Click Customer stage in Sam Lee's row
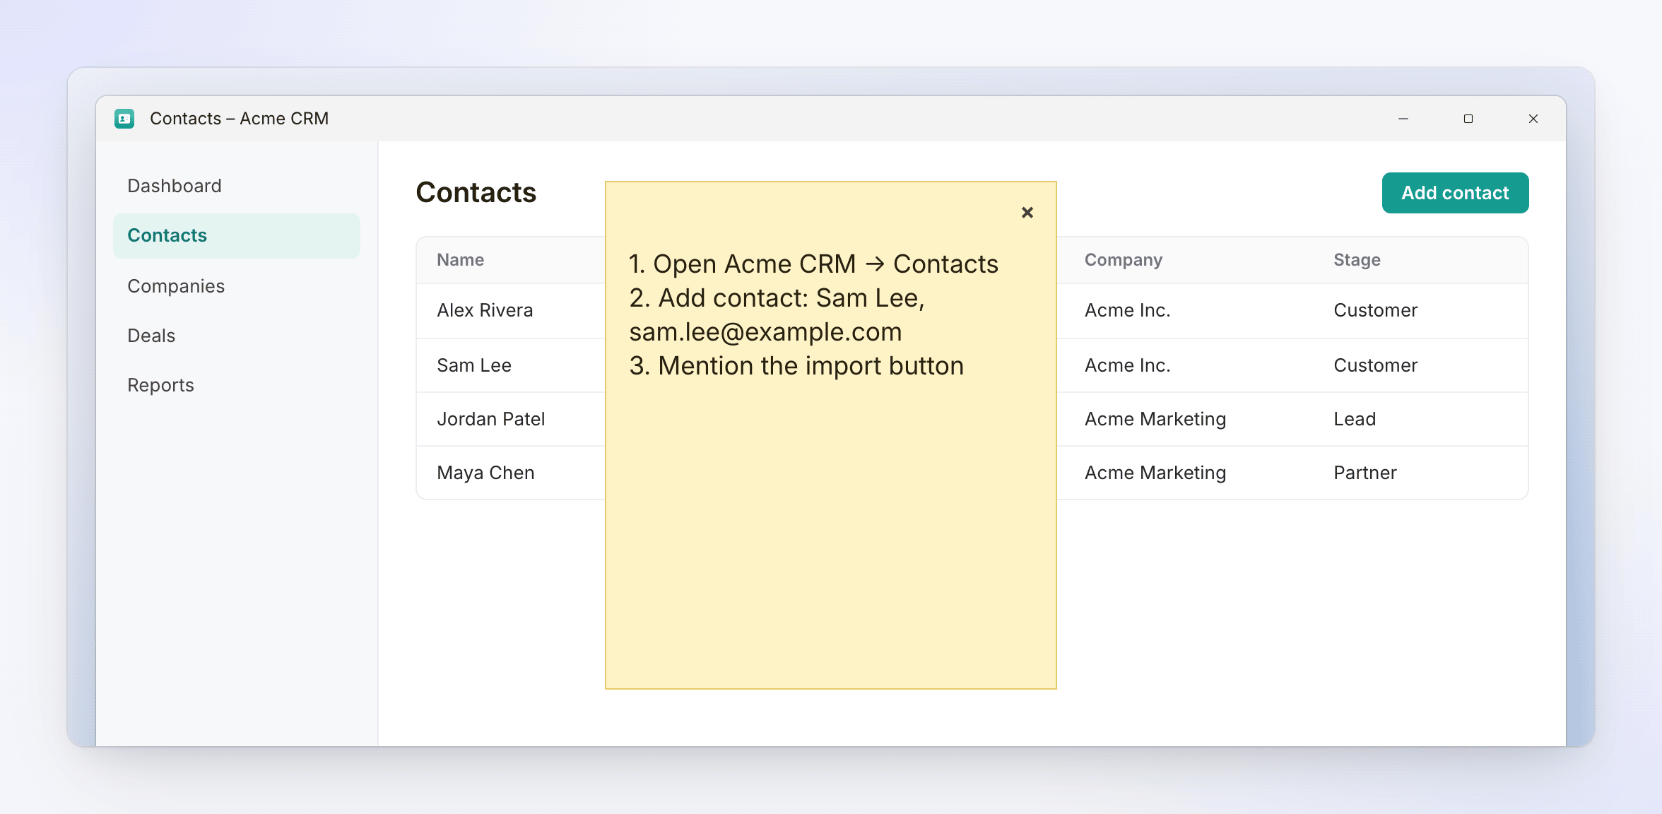Screen dimensions: 1662x814 coord(1375,365)
